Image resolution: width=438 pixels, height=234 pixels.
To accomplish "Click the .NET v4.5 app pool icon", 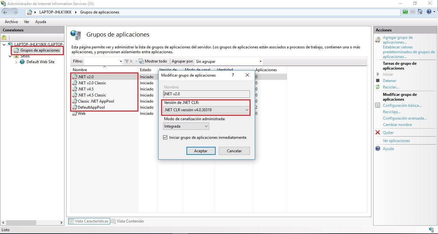I will [x=75, y=89].
